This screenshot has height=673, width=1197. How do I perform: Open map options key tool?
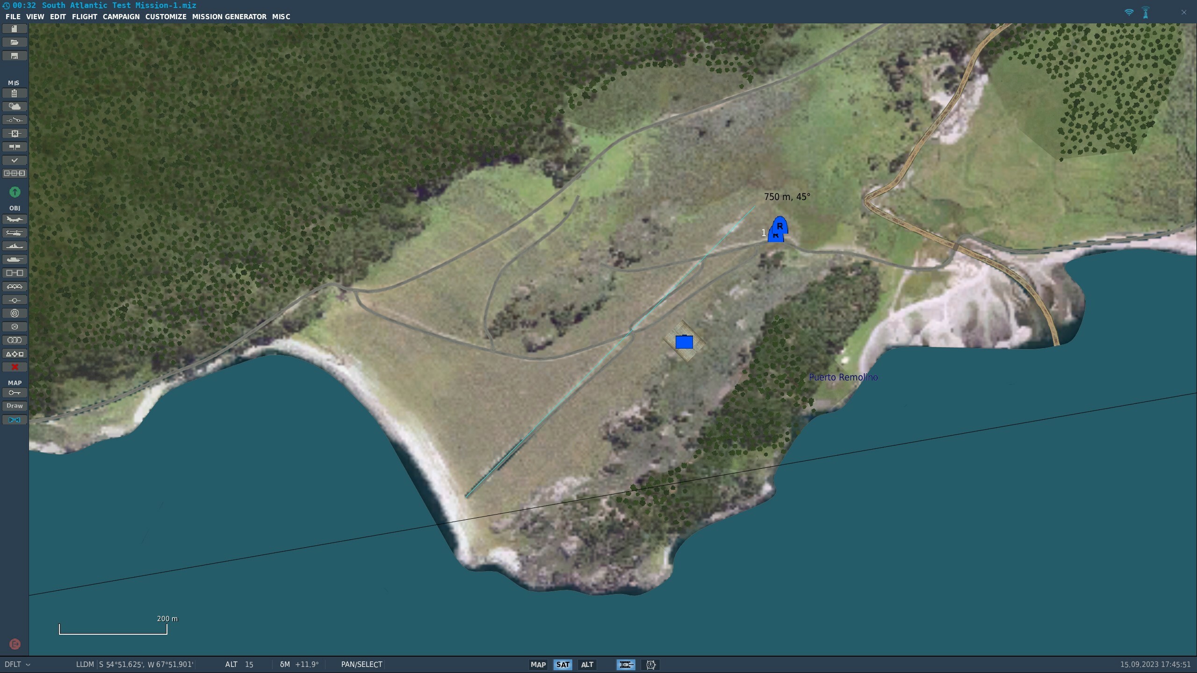coord(14,393)
